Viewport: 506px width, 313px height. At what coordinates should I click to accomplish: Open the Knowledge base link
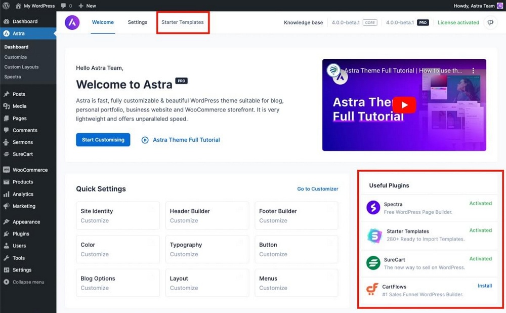[303, 23]
